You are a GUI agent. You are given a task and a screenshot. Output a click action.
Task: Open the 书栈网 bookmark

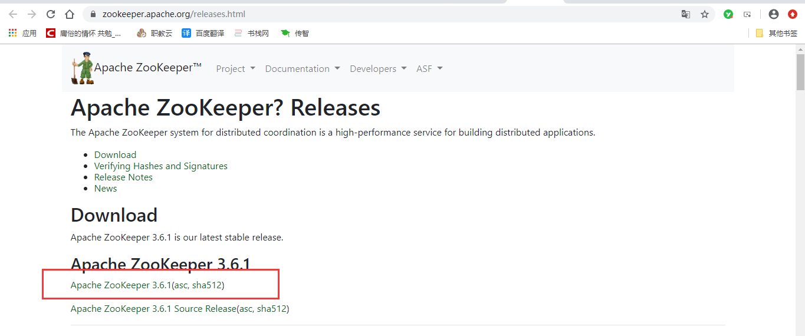point(251,33)
